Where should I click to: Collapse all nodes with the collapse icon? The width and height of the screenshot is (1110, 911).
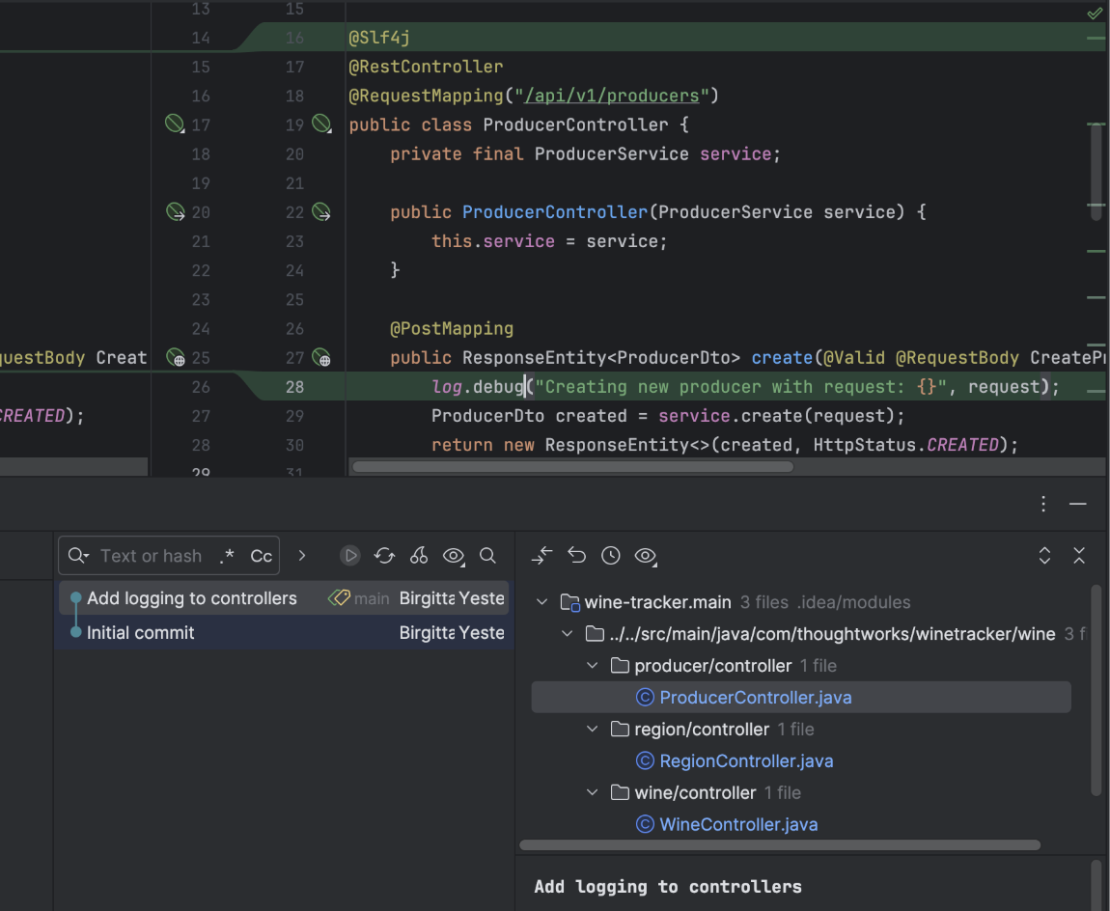(x=1079, y=555)
